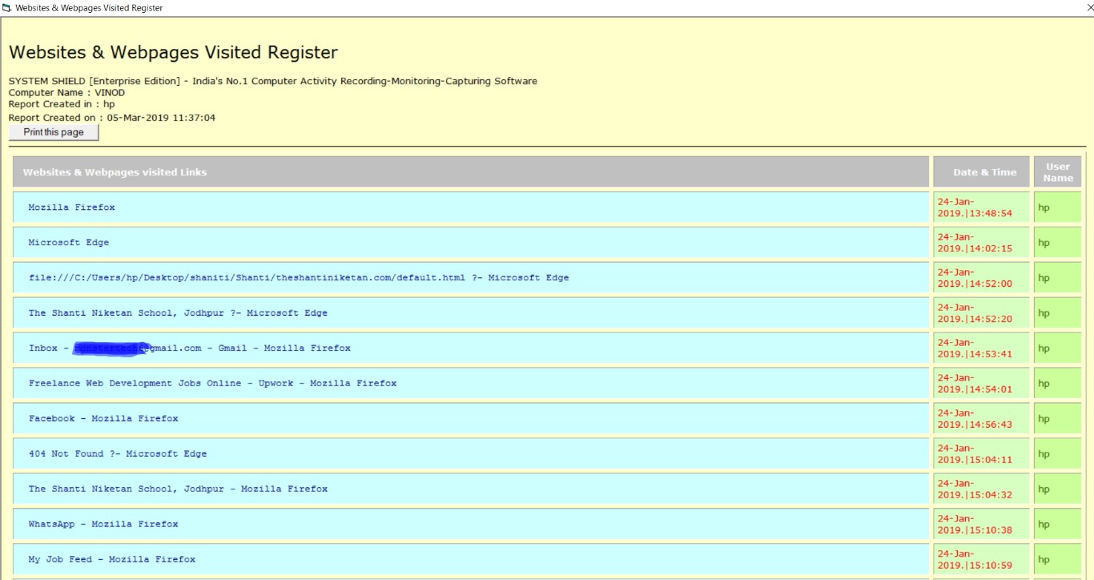Select the 24-Jan-2019 14:52:20 timestamp

(981, 313)
